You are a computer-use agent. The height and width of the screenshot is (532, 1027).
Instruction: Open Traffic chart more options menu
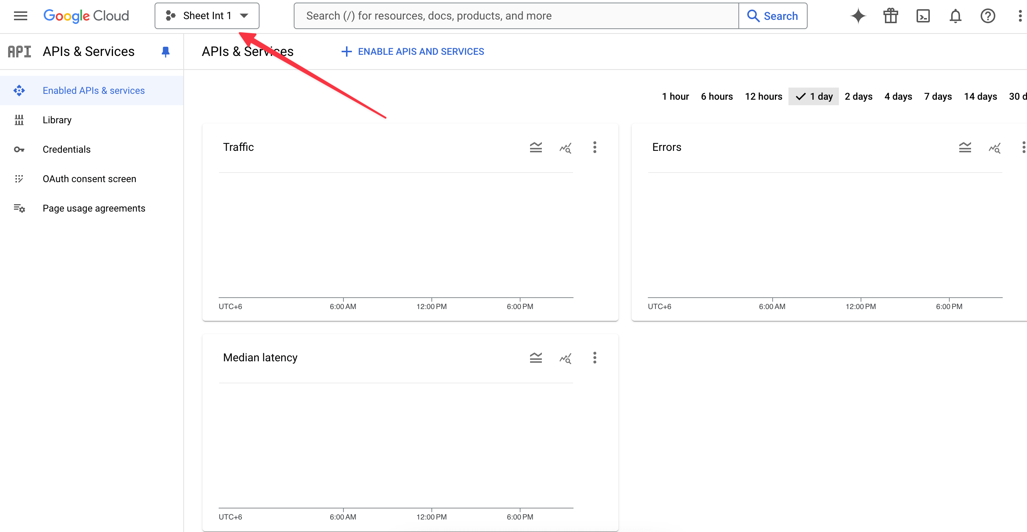click(594, 147)
